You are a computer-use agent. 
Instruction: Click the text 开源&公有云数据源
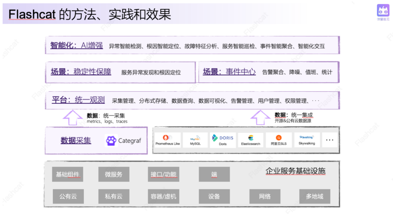293,121
